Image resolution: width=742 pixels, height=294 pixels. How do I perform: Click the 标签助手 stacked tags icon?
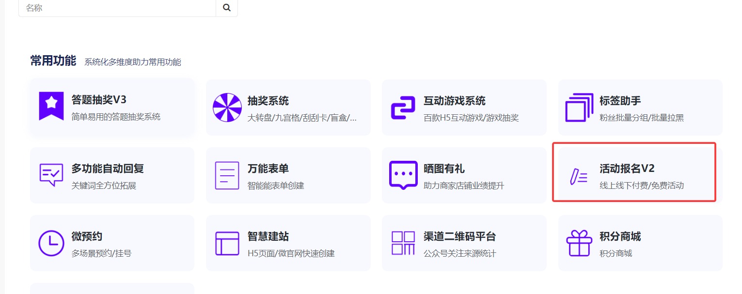point(579,108)
